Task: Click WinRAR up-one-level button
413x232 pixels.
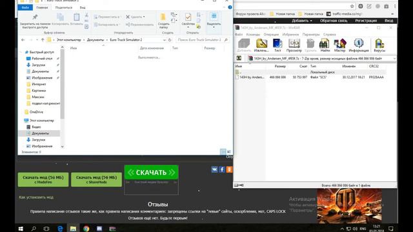Action: click(239, 58)
